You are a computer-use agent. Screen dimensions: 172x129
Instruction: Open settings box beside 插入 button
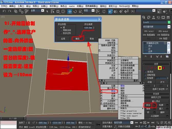(x=167, y=109)
